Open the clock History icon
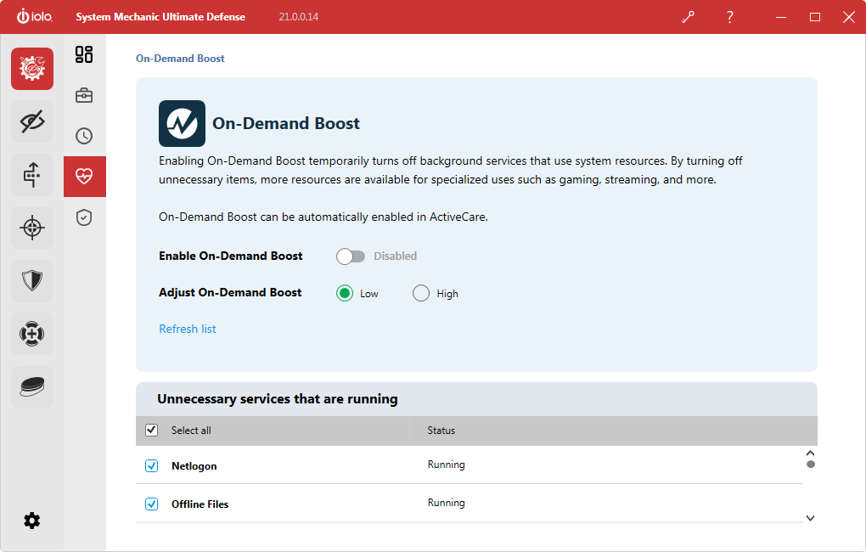The width and height of the screenshot is (866, 552). (x=84, y=136)
